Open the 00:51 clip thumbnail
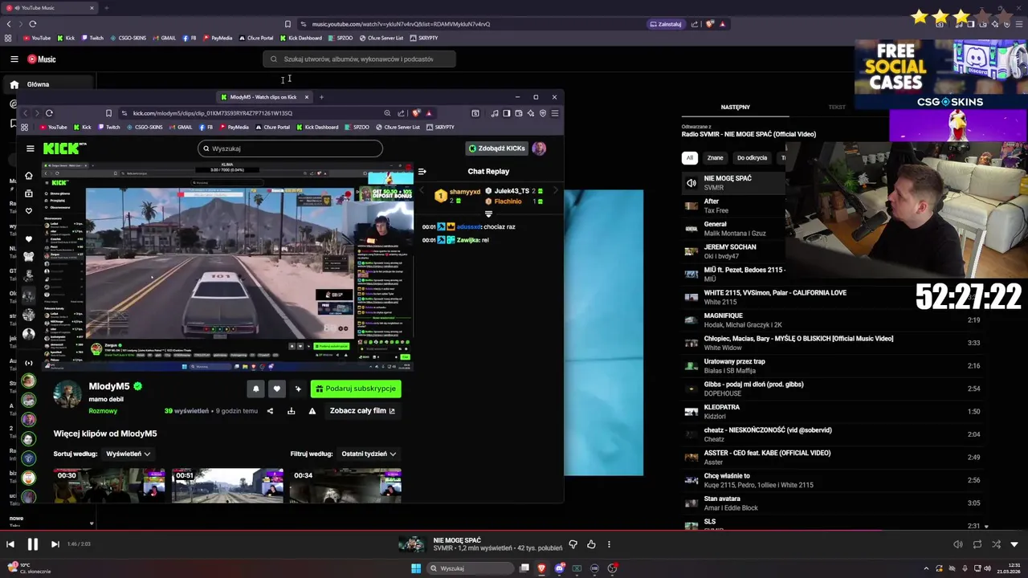The image size is (1028, 578). click(227, 486)
